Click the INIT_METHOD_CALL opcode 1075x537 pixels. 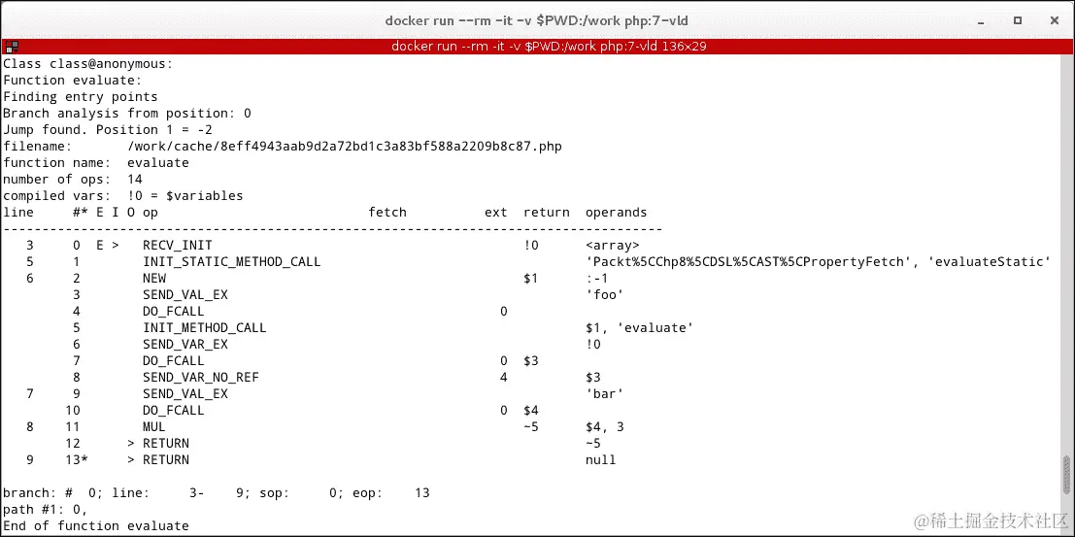(204, 327)
